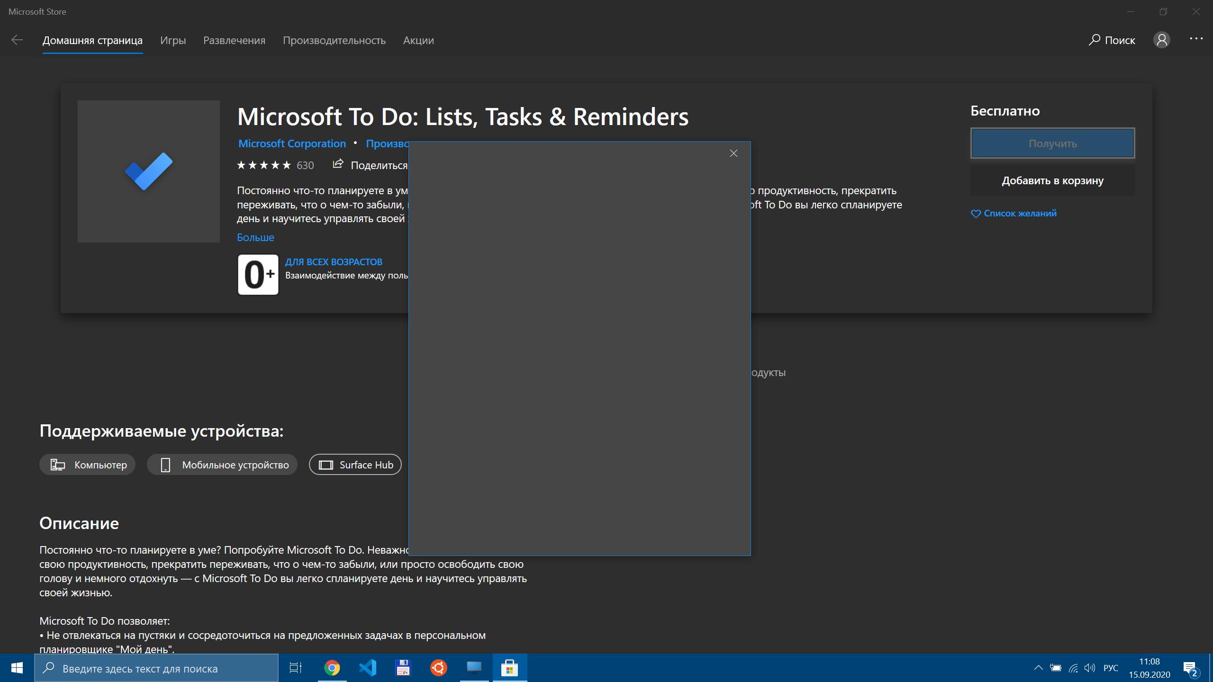This screenshot has height=682, width=1213.
Task: Click the Microsoft Store taskbar icon
Action: (510, 668)
